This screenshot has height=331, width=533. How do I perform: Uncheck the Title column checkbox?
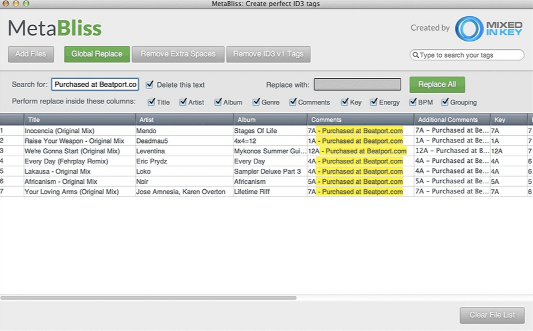pyautogui.click(x=152, y=102)
